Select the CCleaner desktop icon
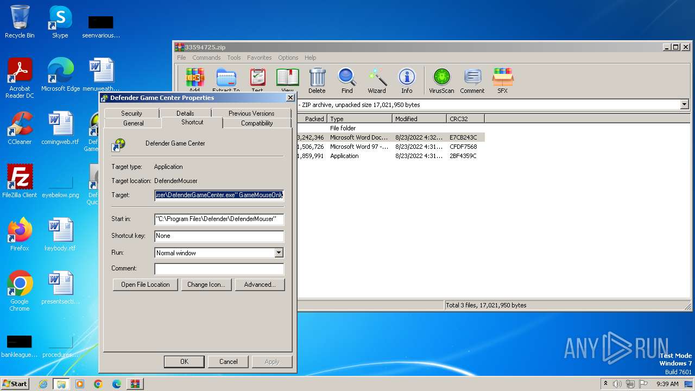 click(20, 128)
